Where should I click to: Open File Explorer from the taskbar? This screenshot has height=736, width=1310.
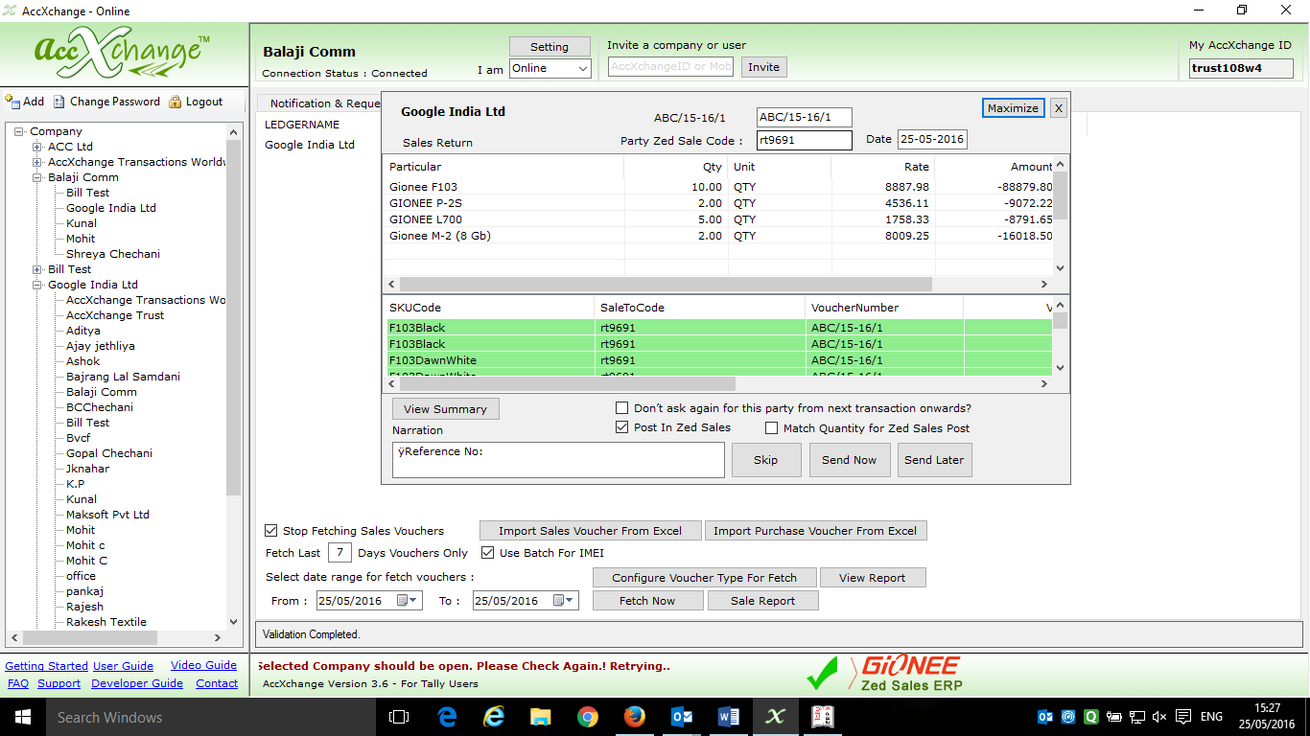click(x=541, y=717)
